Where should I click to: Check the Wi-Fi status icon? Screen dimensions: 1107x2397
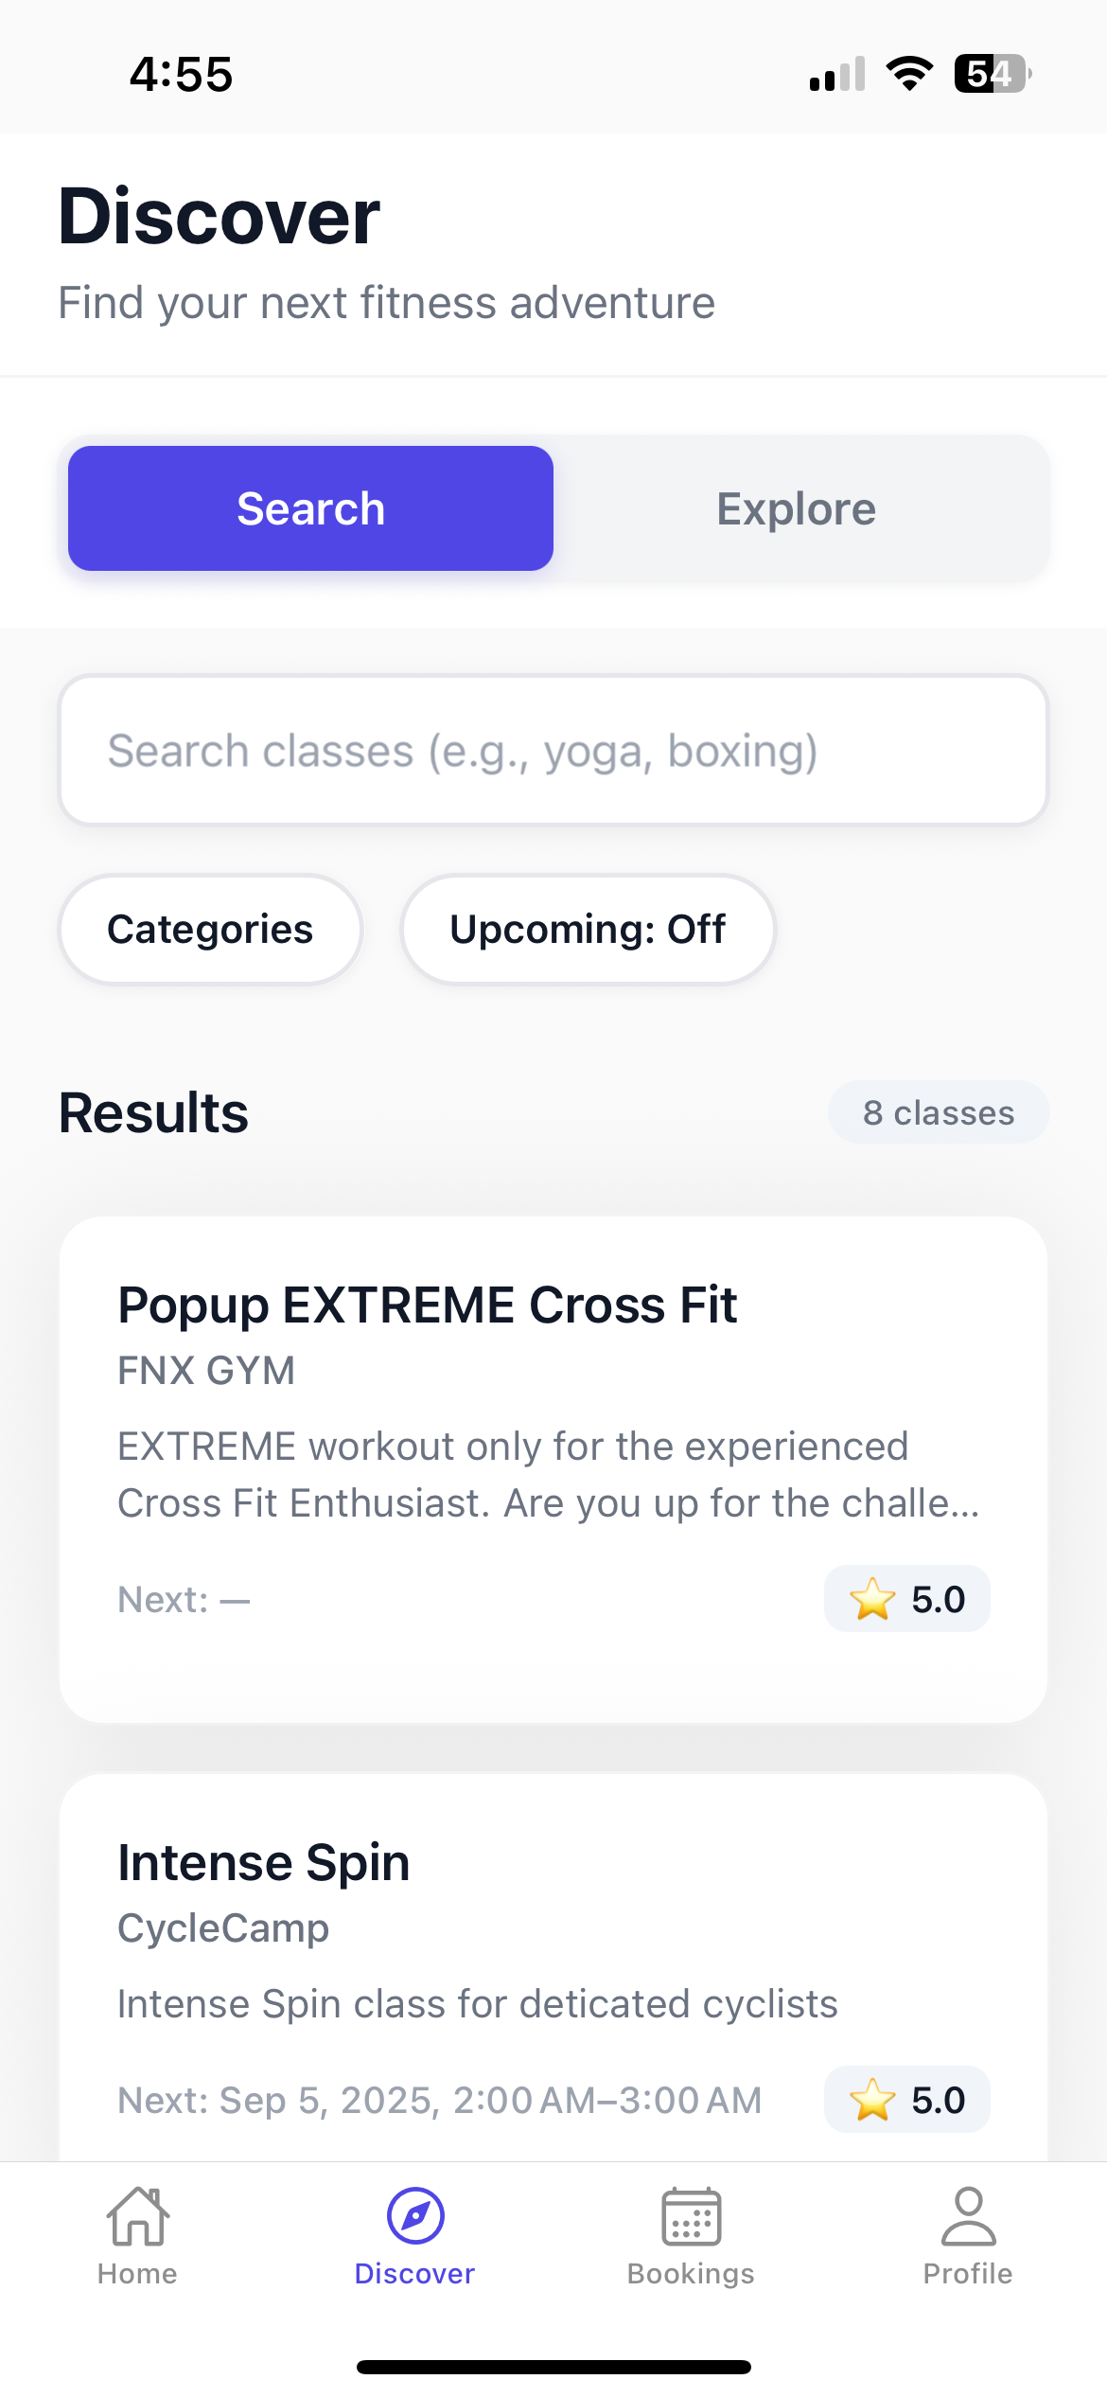point(907,75)
